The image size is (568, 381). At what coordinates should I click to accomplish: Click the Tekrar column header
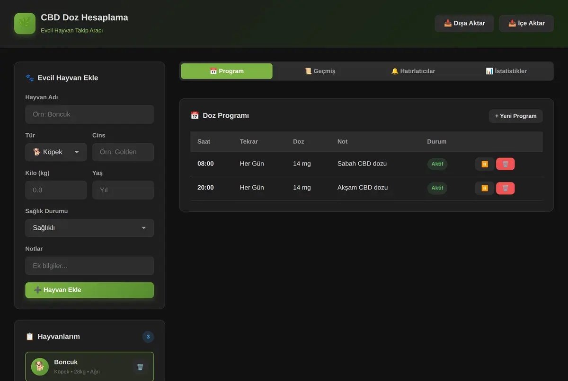249,142
